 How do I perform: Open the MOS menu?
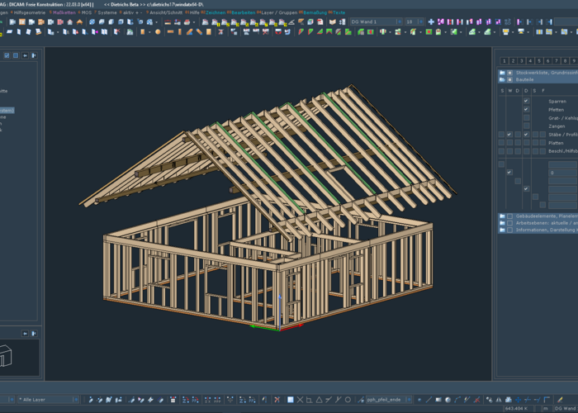86,12
